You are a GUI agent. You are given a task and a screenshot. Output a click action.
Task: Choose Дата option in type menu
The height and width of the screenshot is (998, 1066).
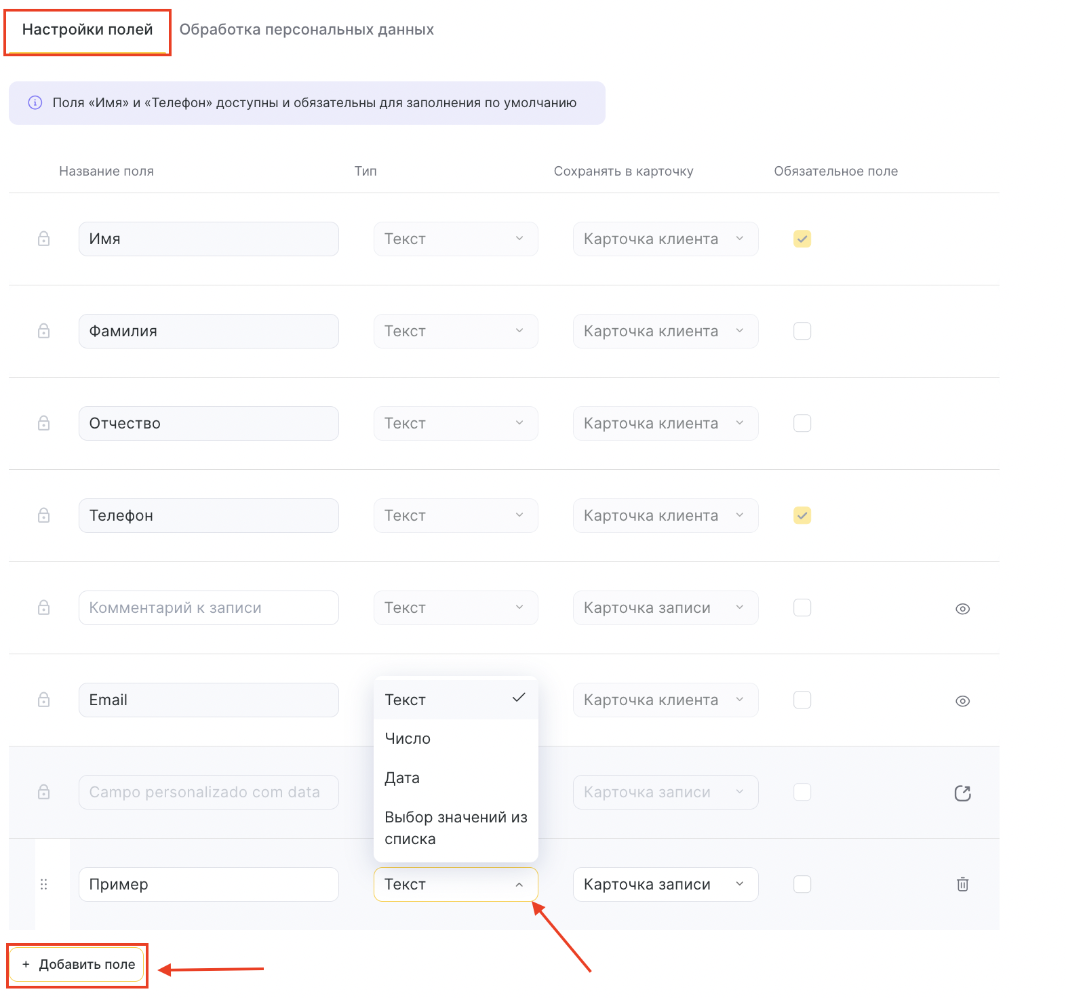[x=402, y=778]
